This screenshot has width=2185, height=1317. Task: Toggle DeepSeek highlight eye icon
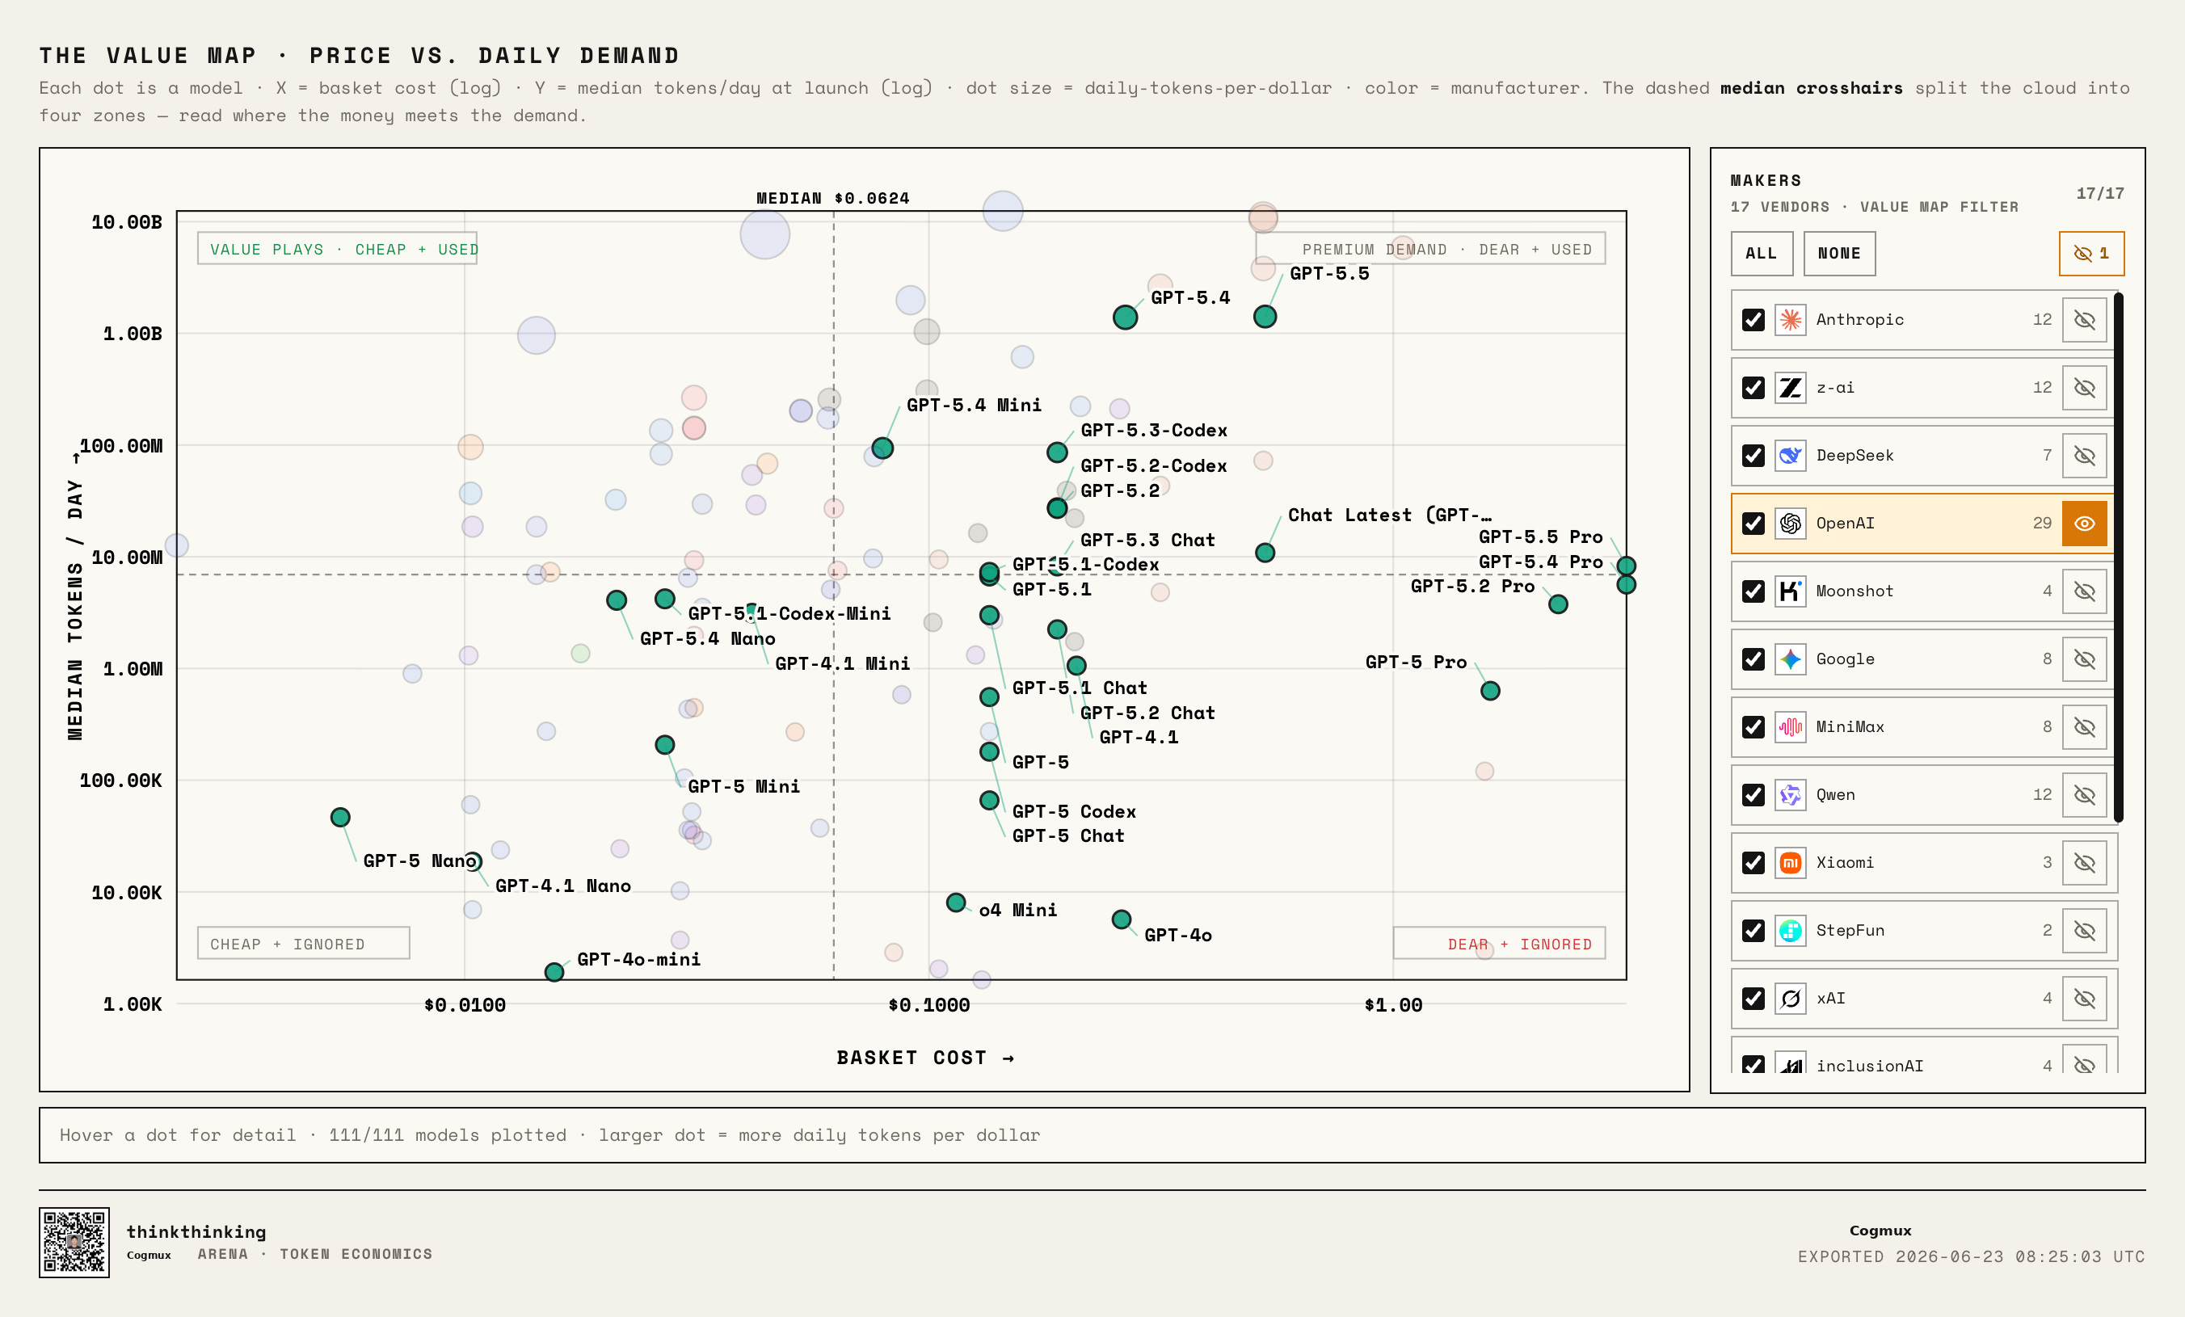(x=2084, y=455)
